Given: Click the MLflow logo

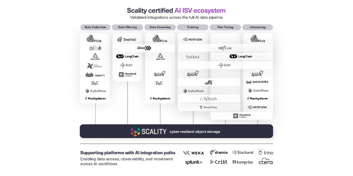Looking at the screenshot, I should pyautogui.click(x=225, y=48).
